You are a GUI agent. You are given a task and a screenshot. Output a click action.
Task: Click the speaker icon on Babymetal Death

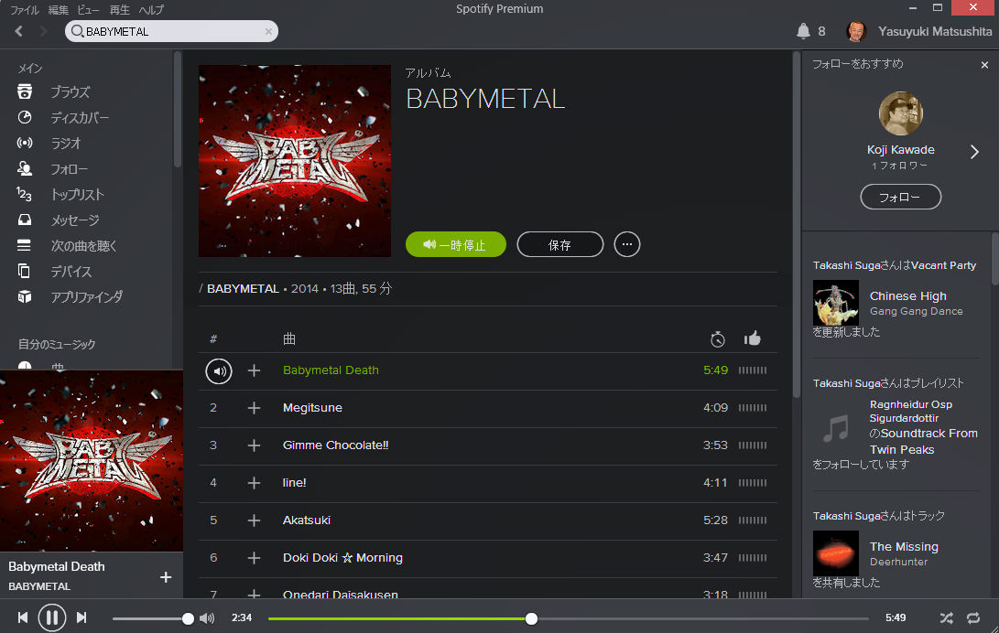click(x=219, y=370)
